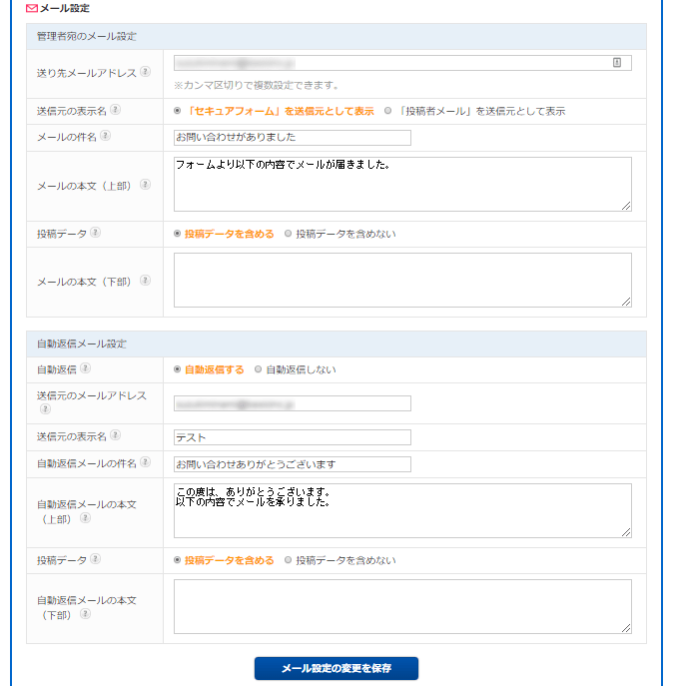Choose 投稿データを含めない in the admin mail section
The width and height of the screenshot is (673, 686).
pos(289,234)
